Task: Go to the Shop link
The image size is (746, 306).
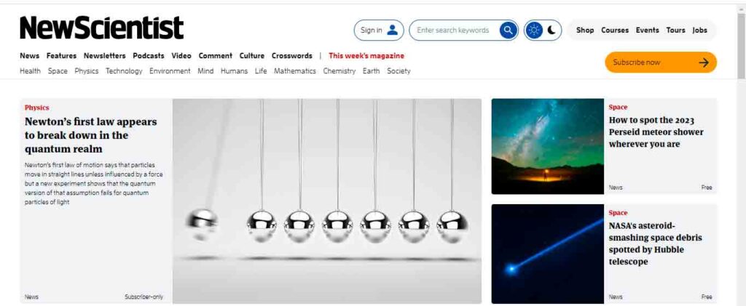Action: [585, 31]
